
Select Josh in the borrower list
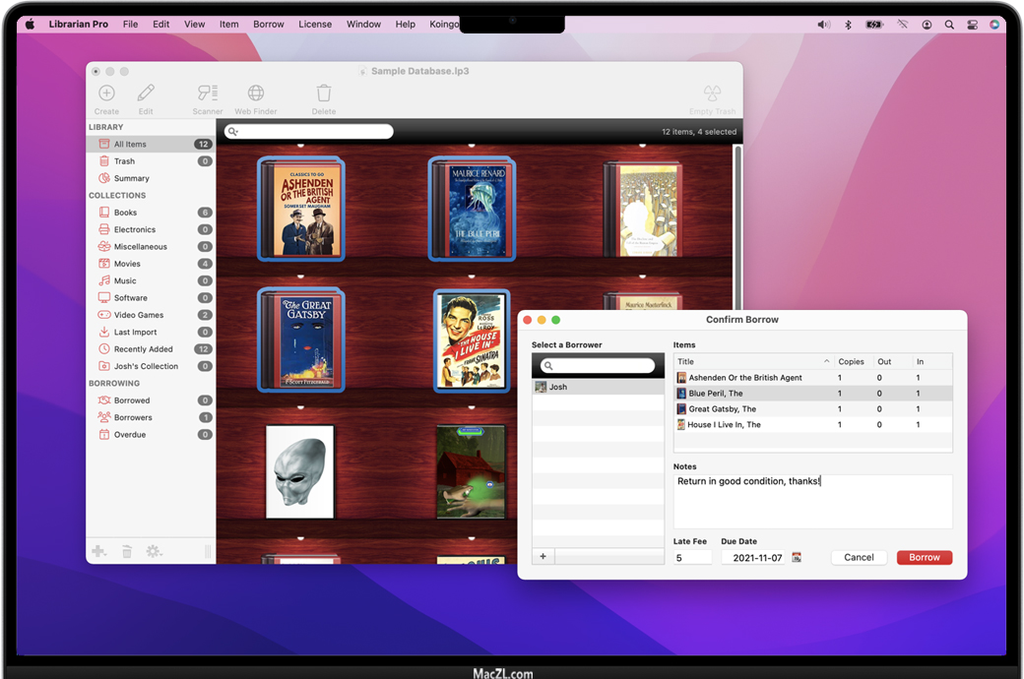click(558, 387)
